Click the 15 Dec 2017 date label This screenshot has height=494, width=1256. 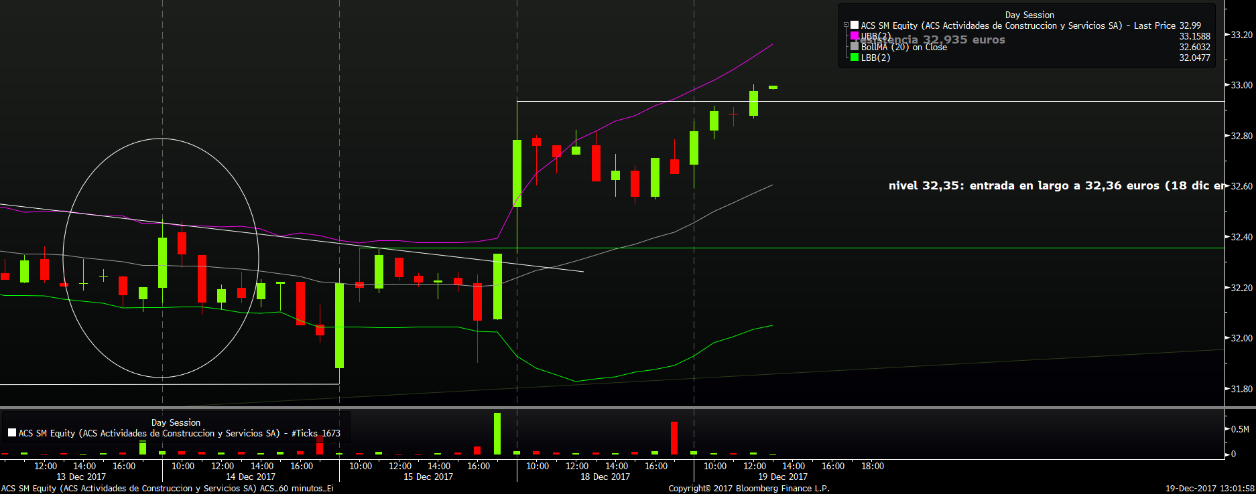click(x=428, y=477)
